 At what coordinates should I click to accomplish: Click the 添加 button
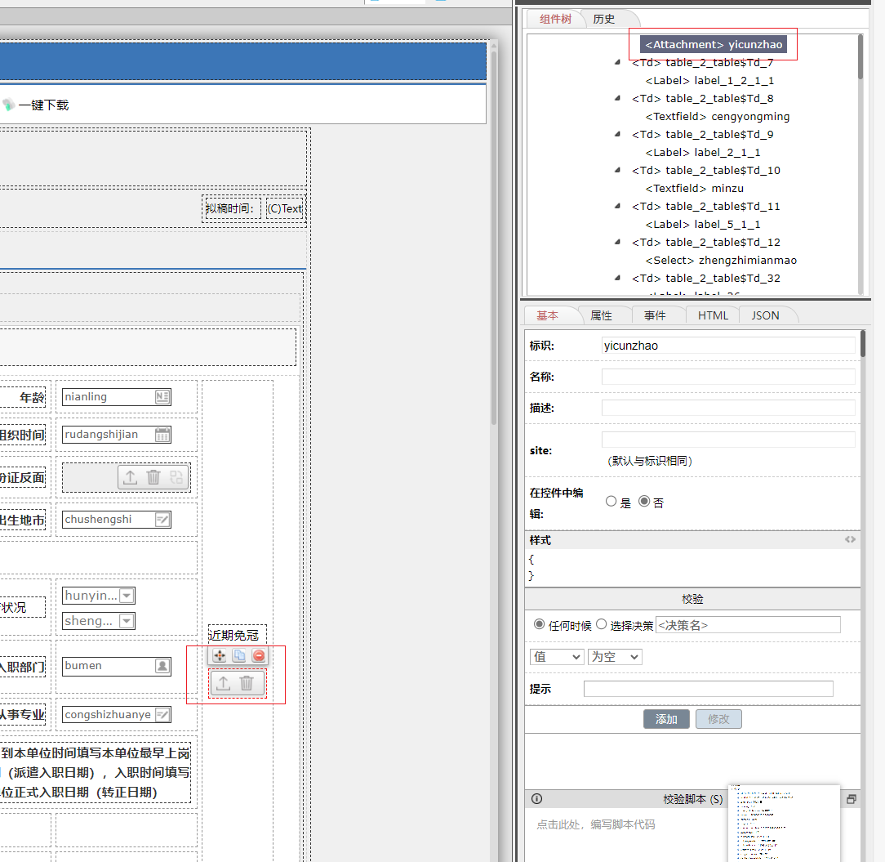tap(666, 719)
